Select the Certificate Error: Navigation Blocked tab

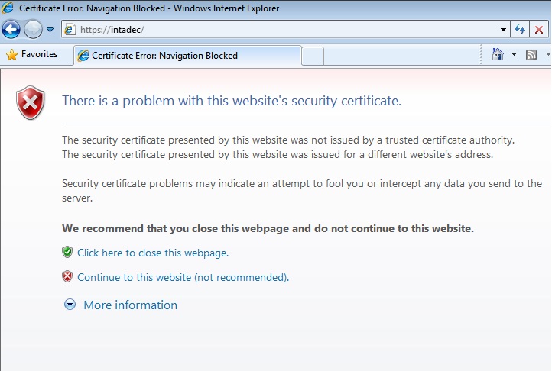[187, 56]
